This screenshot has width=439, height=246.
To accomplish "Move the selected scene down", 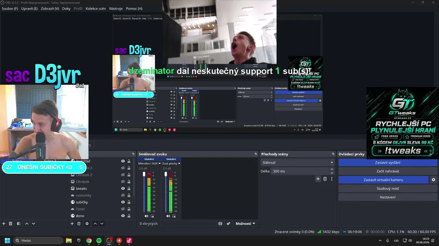I will pos(33,223).
